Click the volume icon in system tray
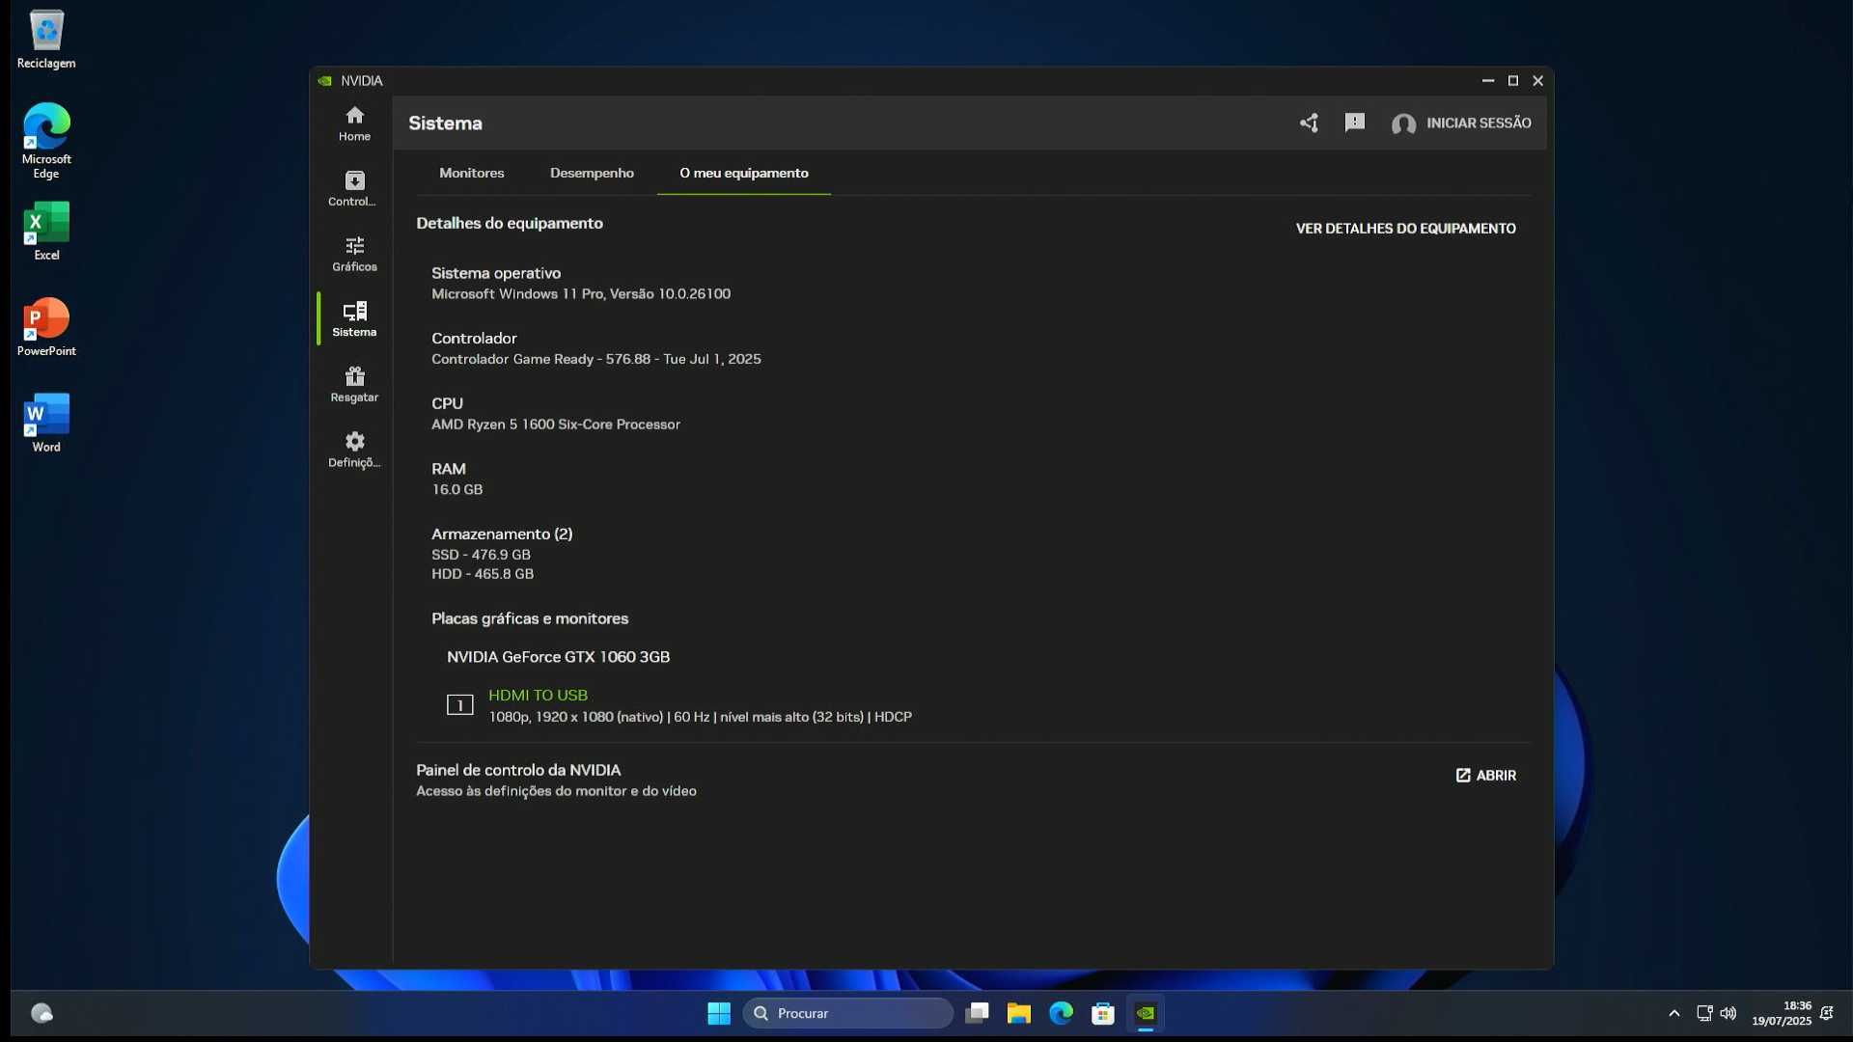The width and height of the screenshot is (1853, 1042). pyautogui.click(x=1728, y=1013)
